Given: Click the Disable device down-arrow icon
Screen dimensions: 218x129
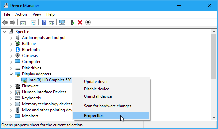Looking at the screenshot, I should tap(88, 22).
